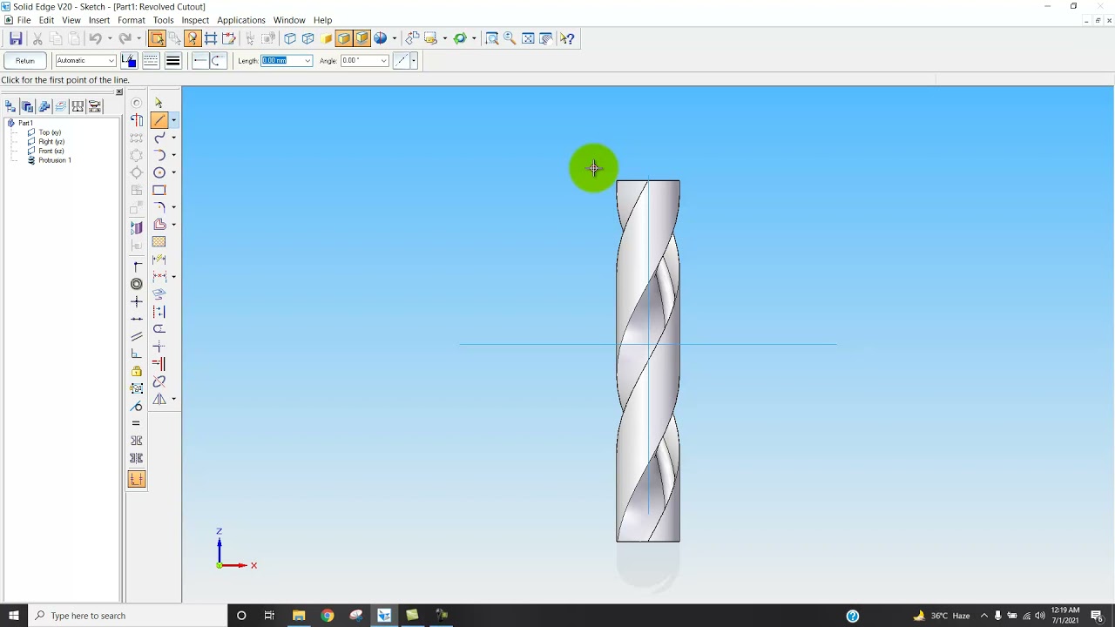
Task: Expand the projection line options arrow
Action: pyautogui.click(x=413, y=60)
